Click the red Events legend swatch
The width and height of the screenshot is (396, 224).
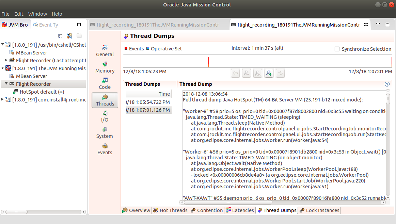(x=126, y=48)
